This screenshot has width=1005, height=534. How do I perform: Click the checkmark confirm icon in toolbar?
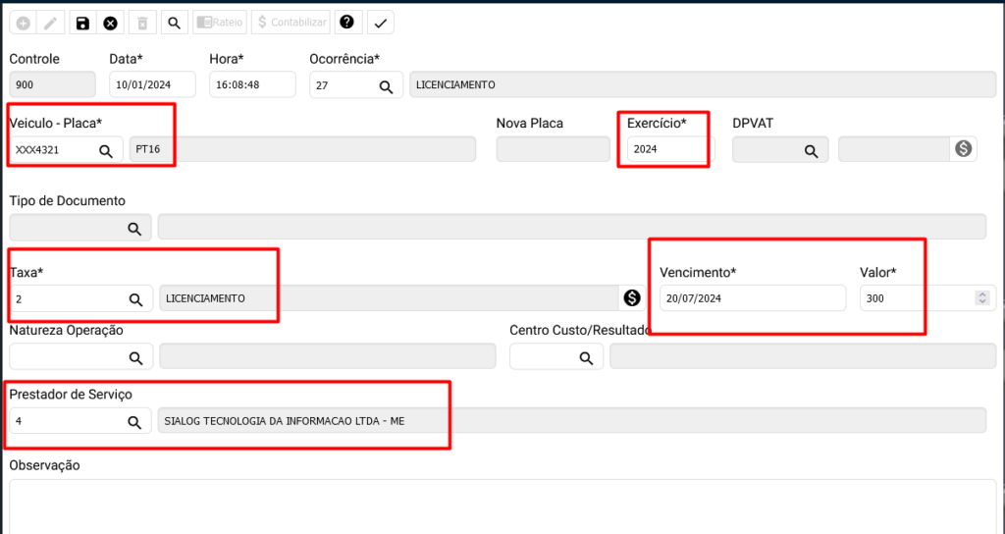point(380,23)
